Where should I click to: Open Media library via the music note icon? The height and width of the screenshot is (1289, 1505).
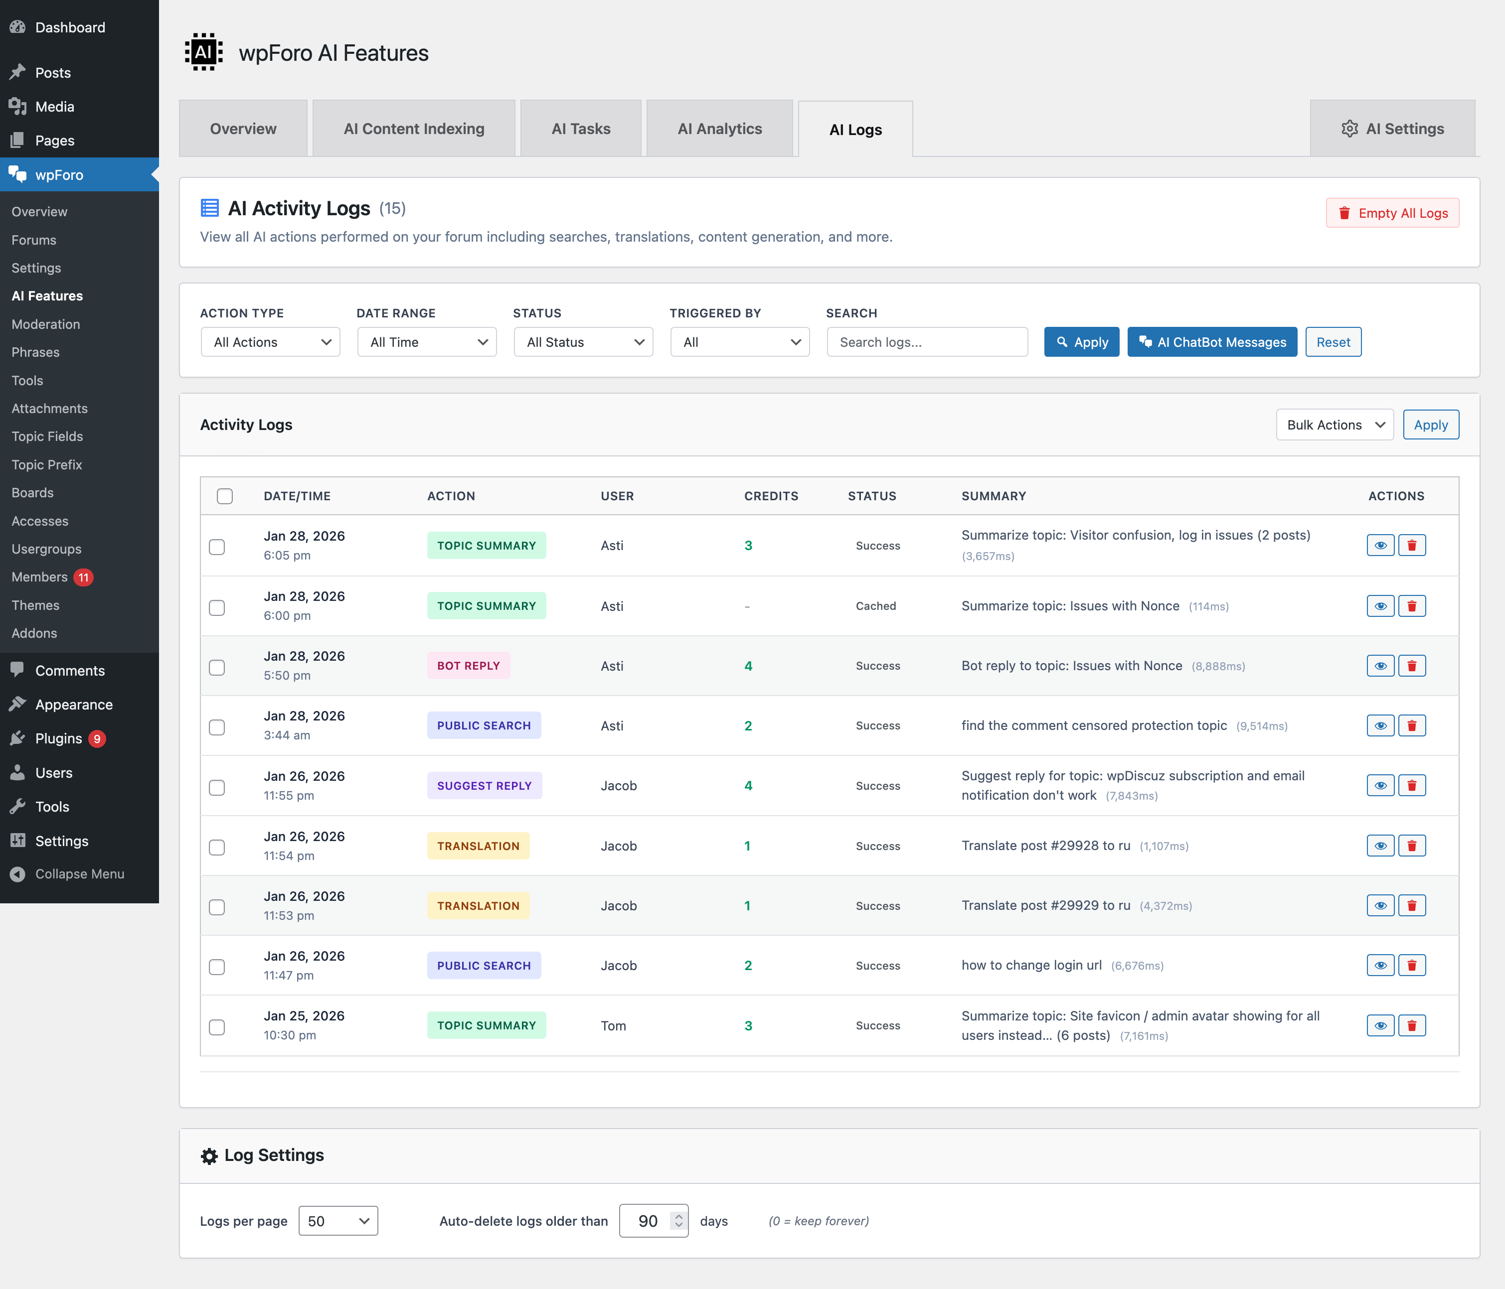(18, 106)
